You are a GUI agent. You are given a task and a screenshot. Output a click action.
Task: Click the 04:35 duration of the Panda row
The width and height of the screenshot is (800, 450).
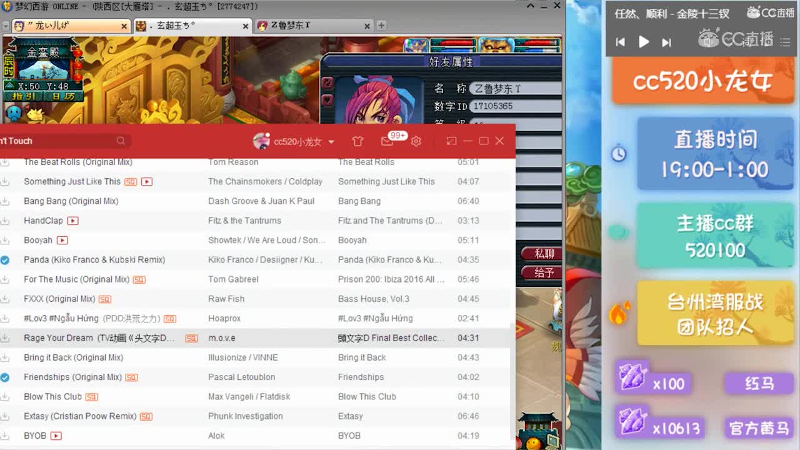(x=468, y=260)
